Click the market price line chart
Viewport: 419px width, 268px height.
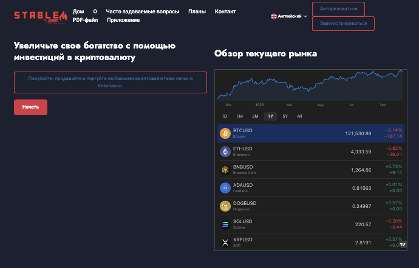point(310,85)
